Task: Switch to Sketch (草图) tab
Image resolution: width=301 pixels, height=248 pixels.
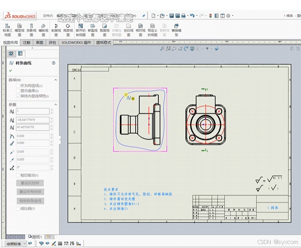Action: (39, 43)
